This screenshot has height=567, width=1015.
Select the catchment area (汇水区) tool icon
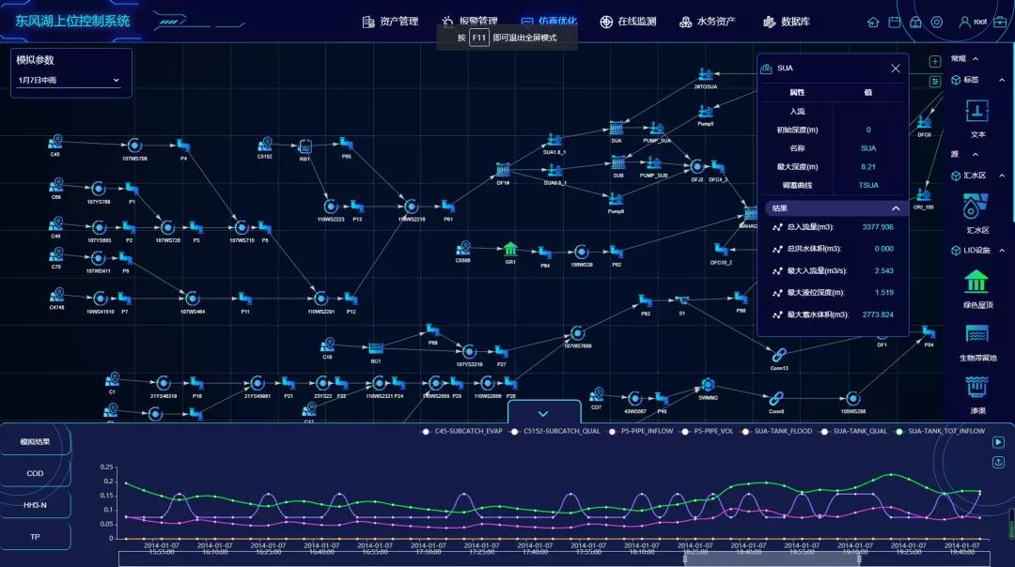976,205
